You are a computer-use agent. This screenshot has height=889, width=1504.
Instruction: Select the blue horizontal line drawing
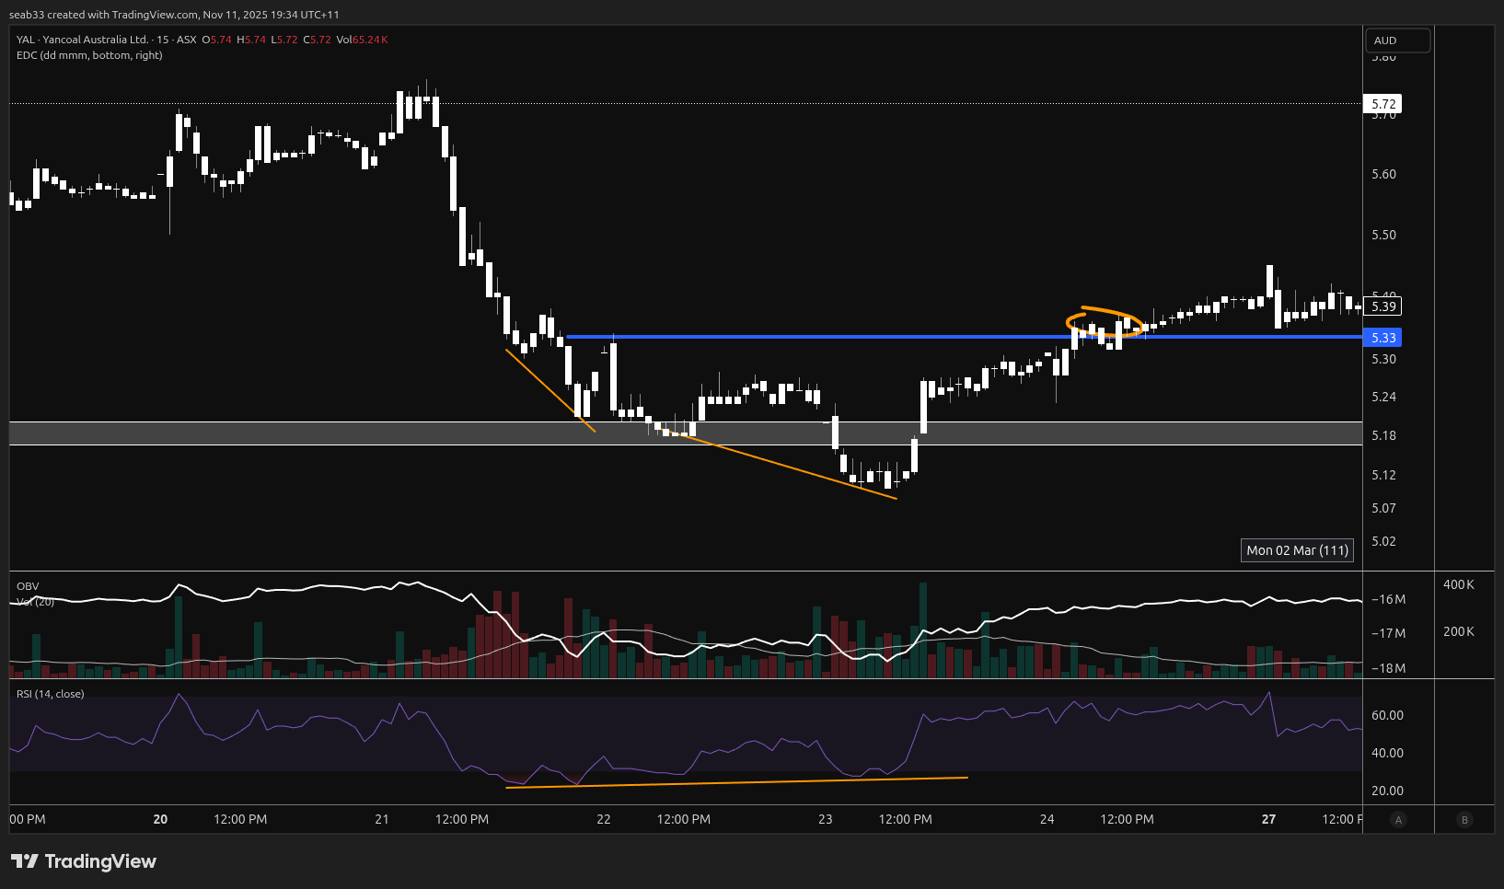[828, 337]
